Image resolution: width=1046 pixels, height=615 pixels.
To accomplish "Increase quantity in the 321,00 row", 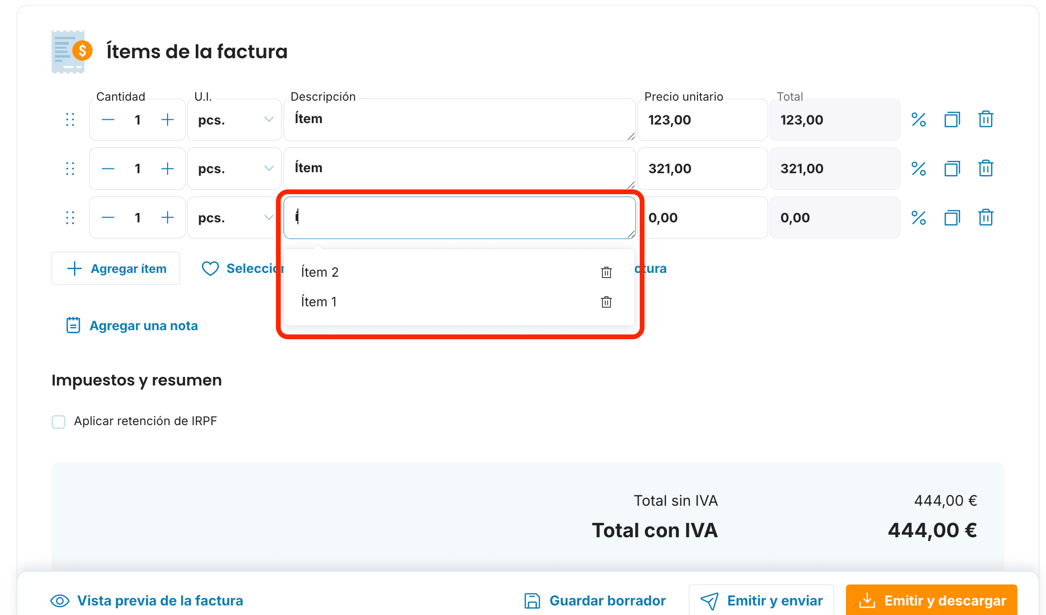I will 168,168.
